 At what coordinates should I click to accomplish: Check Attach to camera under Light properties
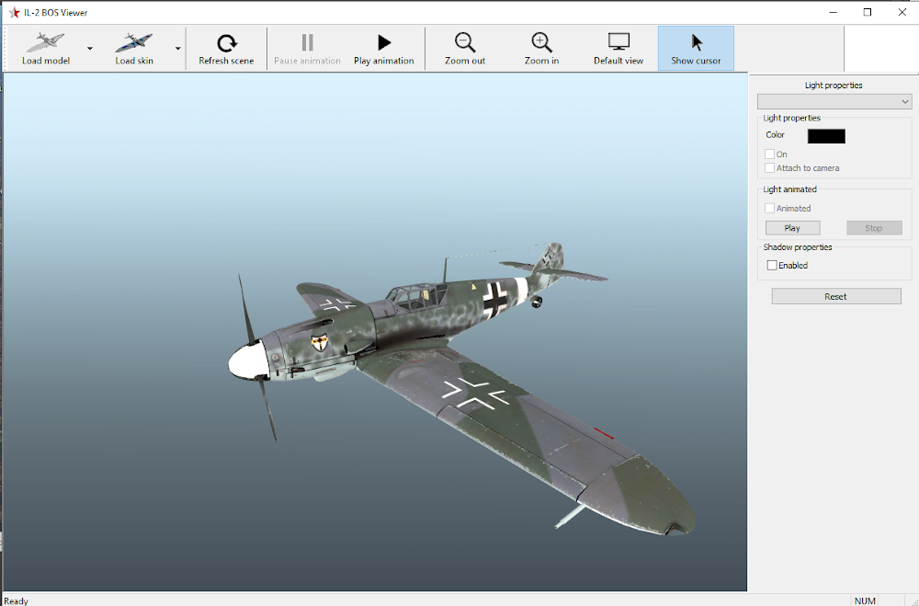(x=769, y=167)
